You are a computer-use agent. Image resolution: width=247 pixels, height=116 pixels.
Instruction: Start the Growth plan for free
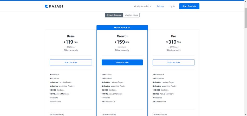pyautogui.click(x=122, y=62)
